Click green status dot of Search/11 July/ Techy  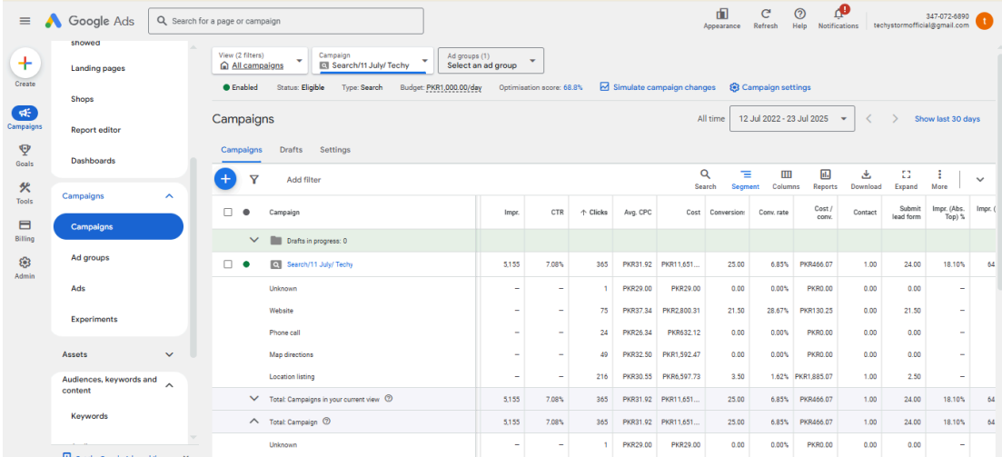[246, 264]
